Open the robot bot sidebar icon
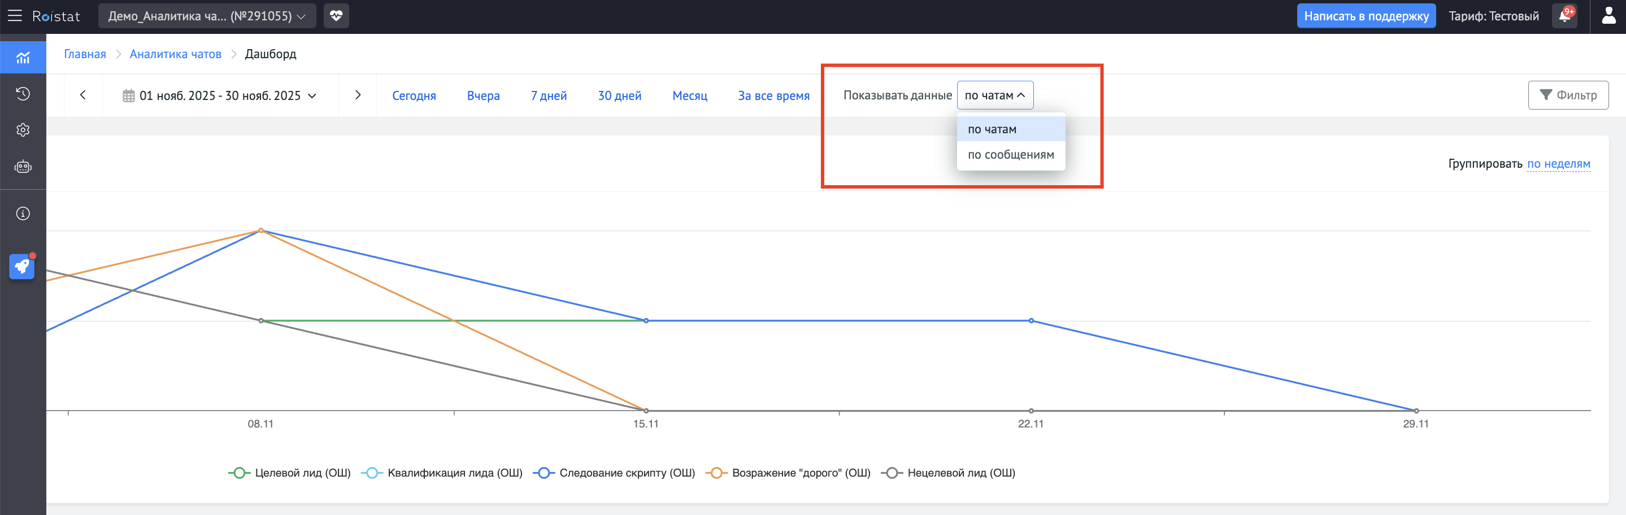 [23, 167]
